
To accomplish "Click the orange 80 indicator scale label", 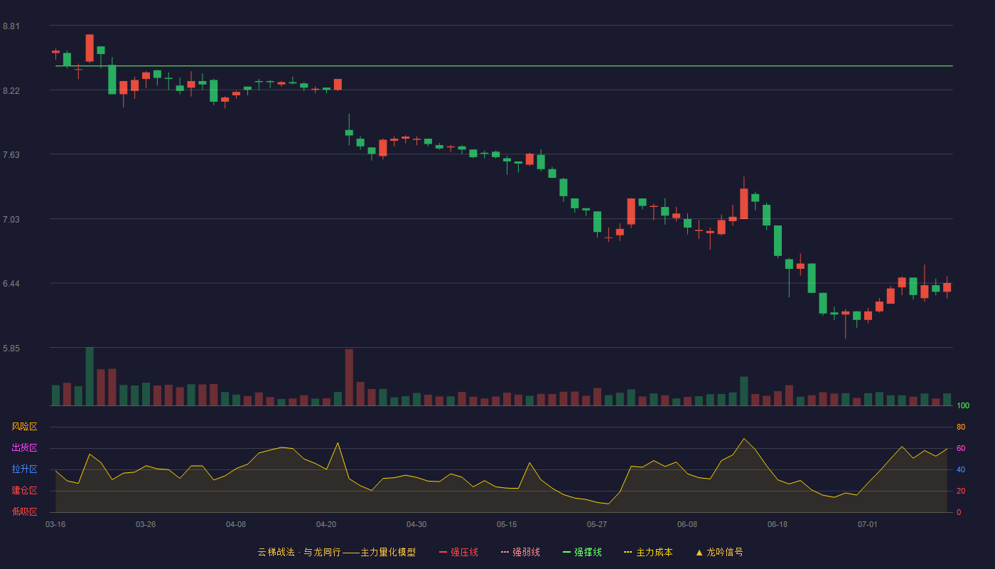I will pyautogui.click(x=961, y=427).
